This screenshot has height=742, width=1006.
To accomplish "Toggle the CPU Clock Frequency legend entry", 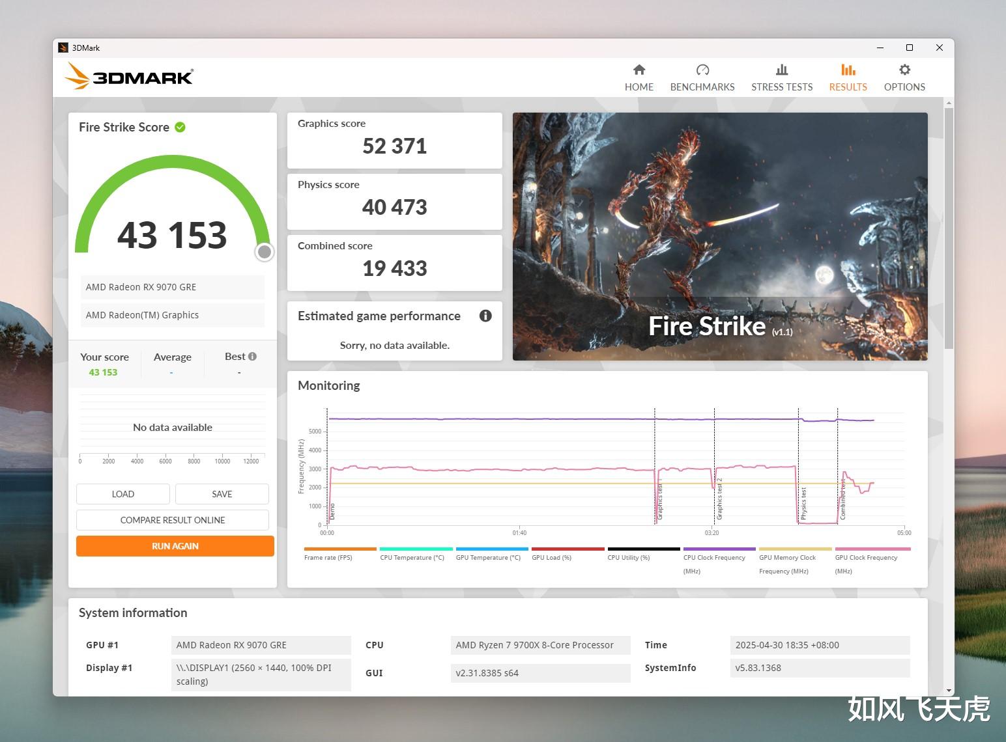I will click(x=719, y=561).
